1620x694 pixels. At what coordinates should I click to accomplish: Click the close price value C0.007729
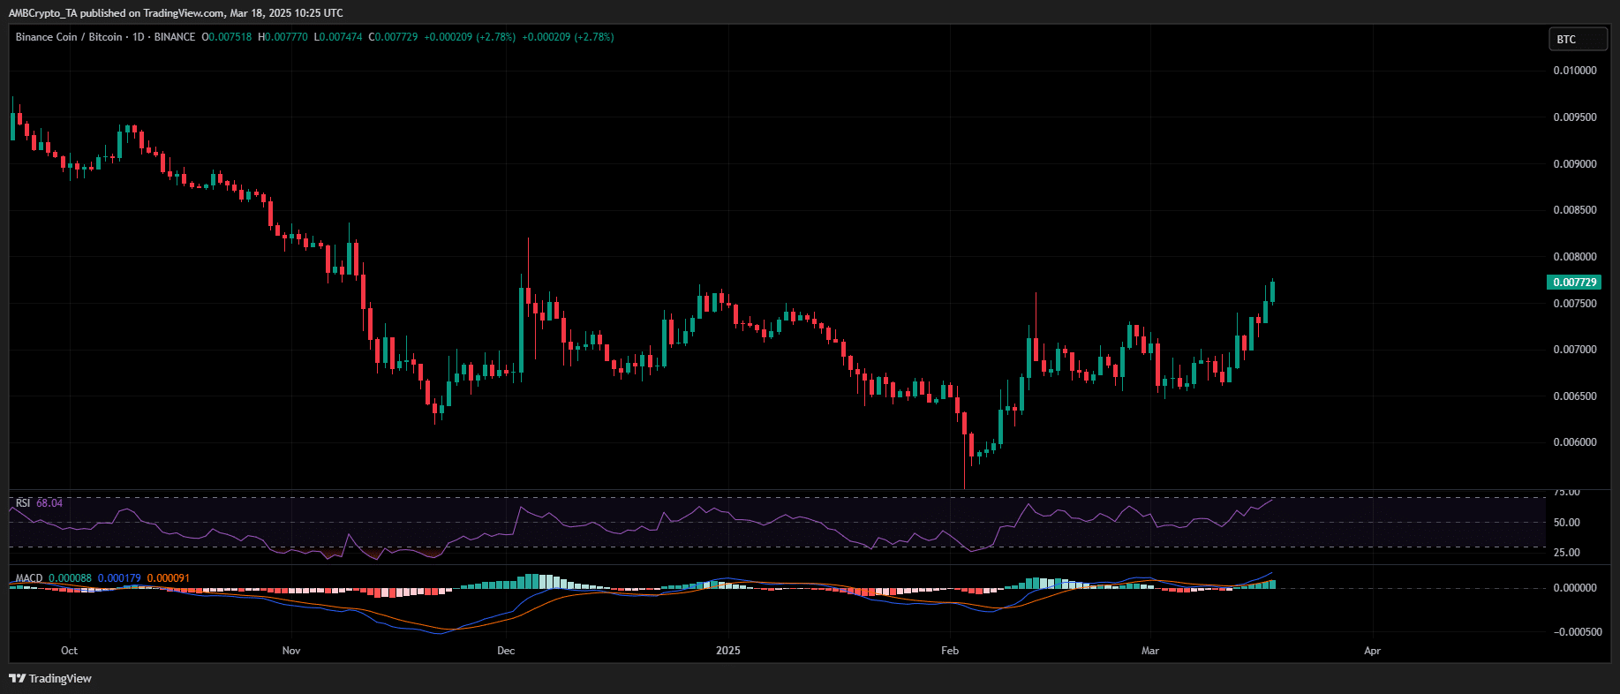tap(393, 37)
